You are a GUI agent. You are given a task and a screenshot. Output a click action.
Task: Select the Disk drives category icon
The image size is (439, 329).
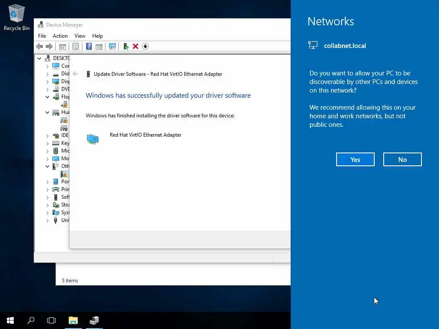click(56, 74)
